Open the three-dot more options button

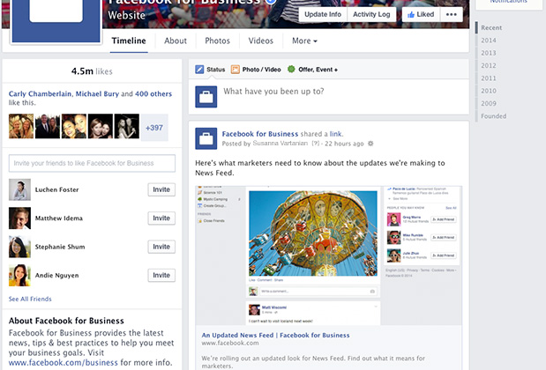pos(452,14)
